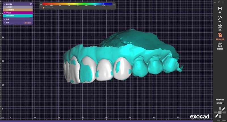Click the orange show full crown icon

pyautogui.click(x=220, y=36)
